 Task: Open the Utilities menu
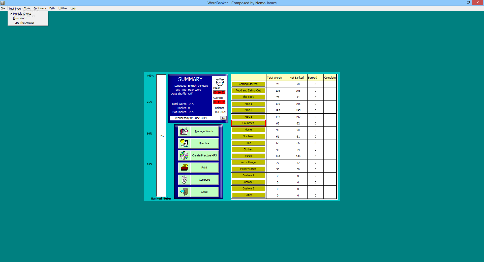point(63,8)
